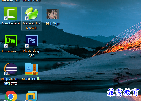Click the 树木.3gp file name label
This screenshot has height=101, width=141.
click(x=53, y=23)
